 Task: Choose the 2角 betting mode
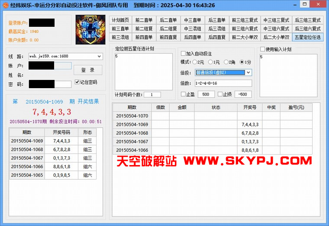225,62
